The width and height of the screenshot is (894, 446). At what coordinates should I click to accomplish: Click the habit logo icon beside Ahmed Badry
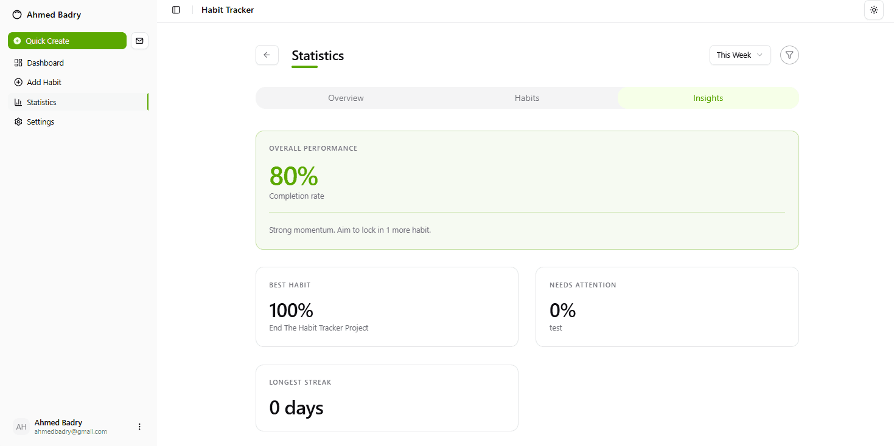coord(17,14)
